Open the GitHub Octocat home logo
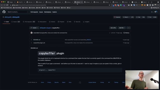This screenshot has width=160, height=90. 4,12
